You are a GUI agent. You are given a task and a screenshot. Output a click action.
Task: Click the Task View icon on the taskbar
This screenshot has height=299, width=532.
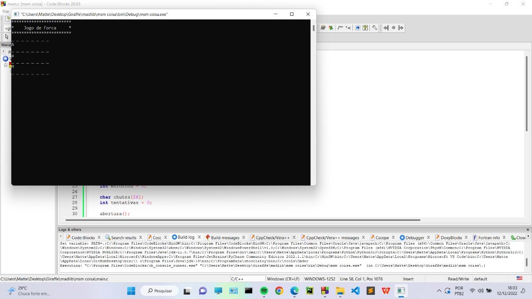[x=187, y=291]
